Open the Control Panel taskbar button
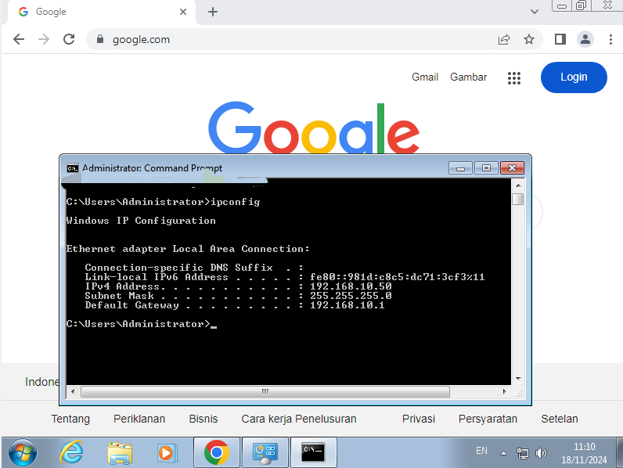This screenshot has width=623, height=468. coord(265,452)
